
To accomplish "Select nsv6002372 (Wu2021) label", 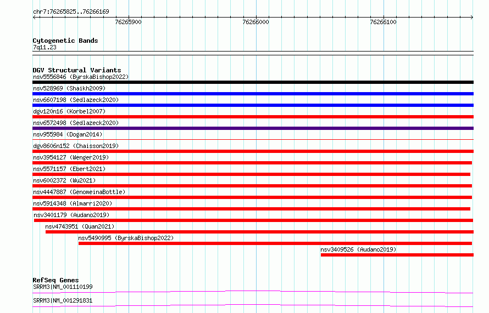I will point(64,180).
